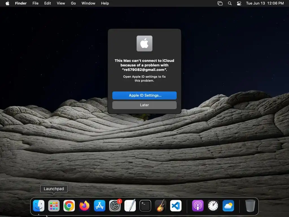Launch Visual Studio Code from Dock
Viewport: 289px width, 217px height.
pos(176,206)
